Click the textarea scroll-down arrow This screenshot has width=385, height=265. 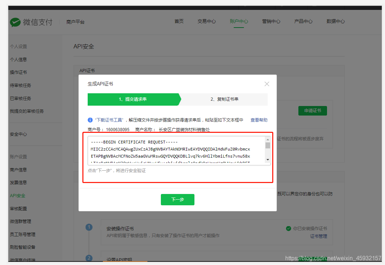click(x=268, y=160)
